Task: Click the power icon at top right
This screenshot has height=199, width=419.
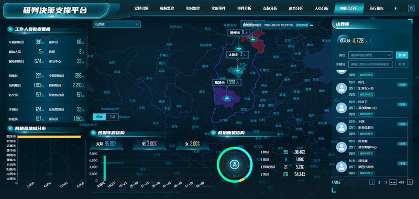Action: coord(411,8)
